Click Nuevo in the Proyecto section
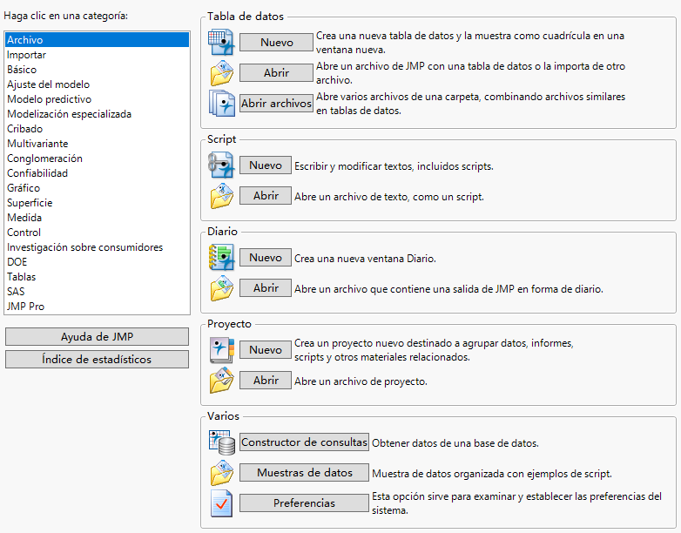The width and height of the screenshot is (681, 533). coord(266,350)
